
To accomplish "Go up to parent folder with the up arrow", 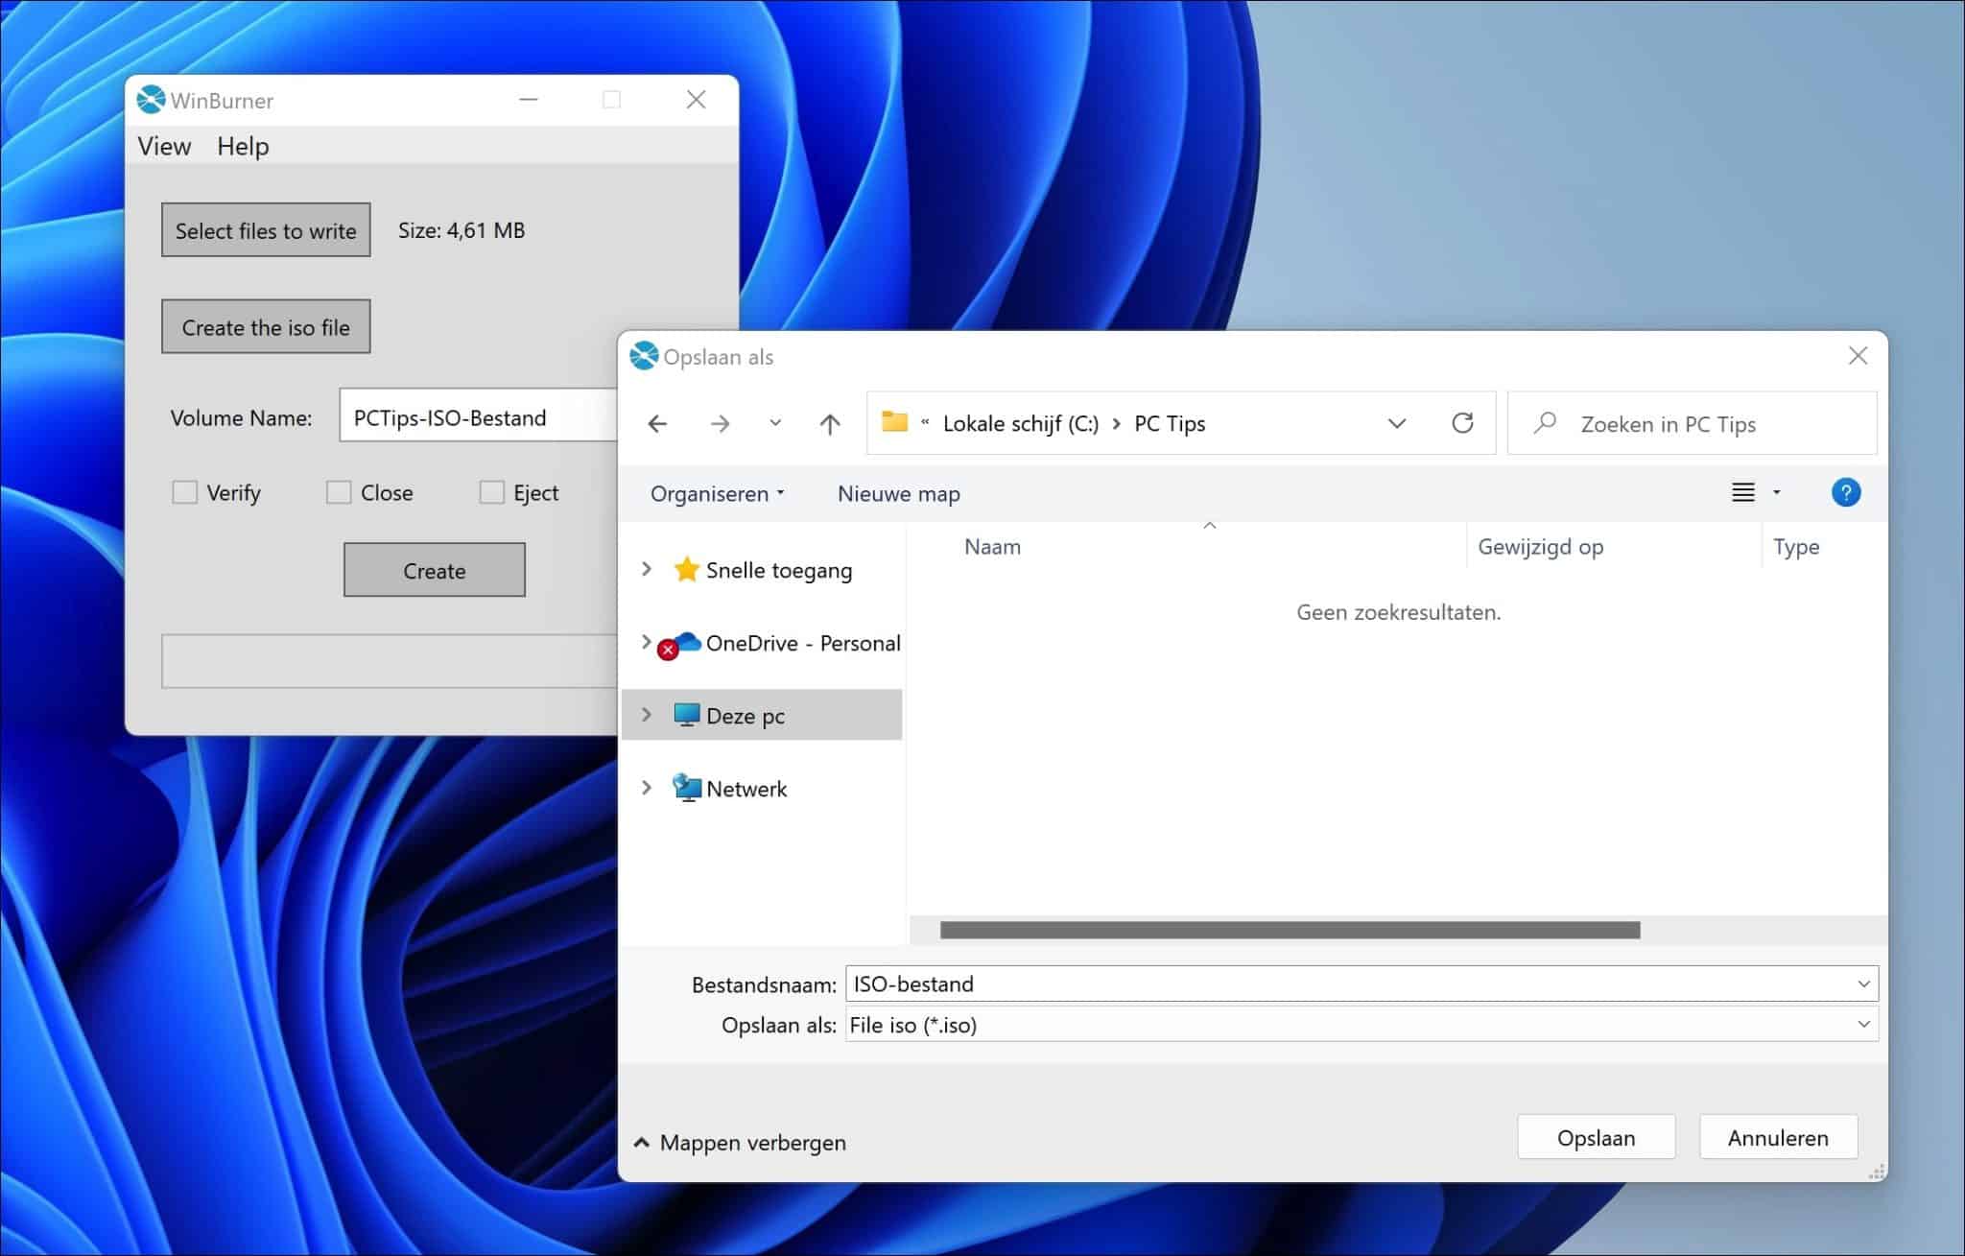I will (x=828, y=423).
